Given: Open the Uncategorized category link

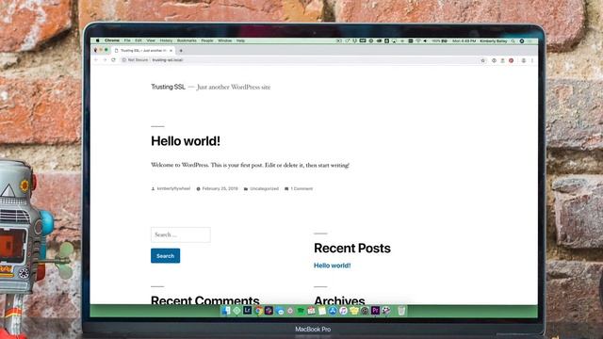Looking at the screenshot, I should (264, 188).
